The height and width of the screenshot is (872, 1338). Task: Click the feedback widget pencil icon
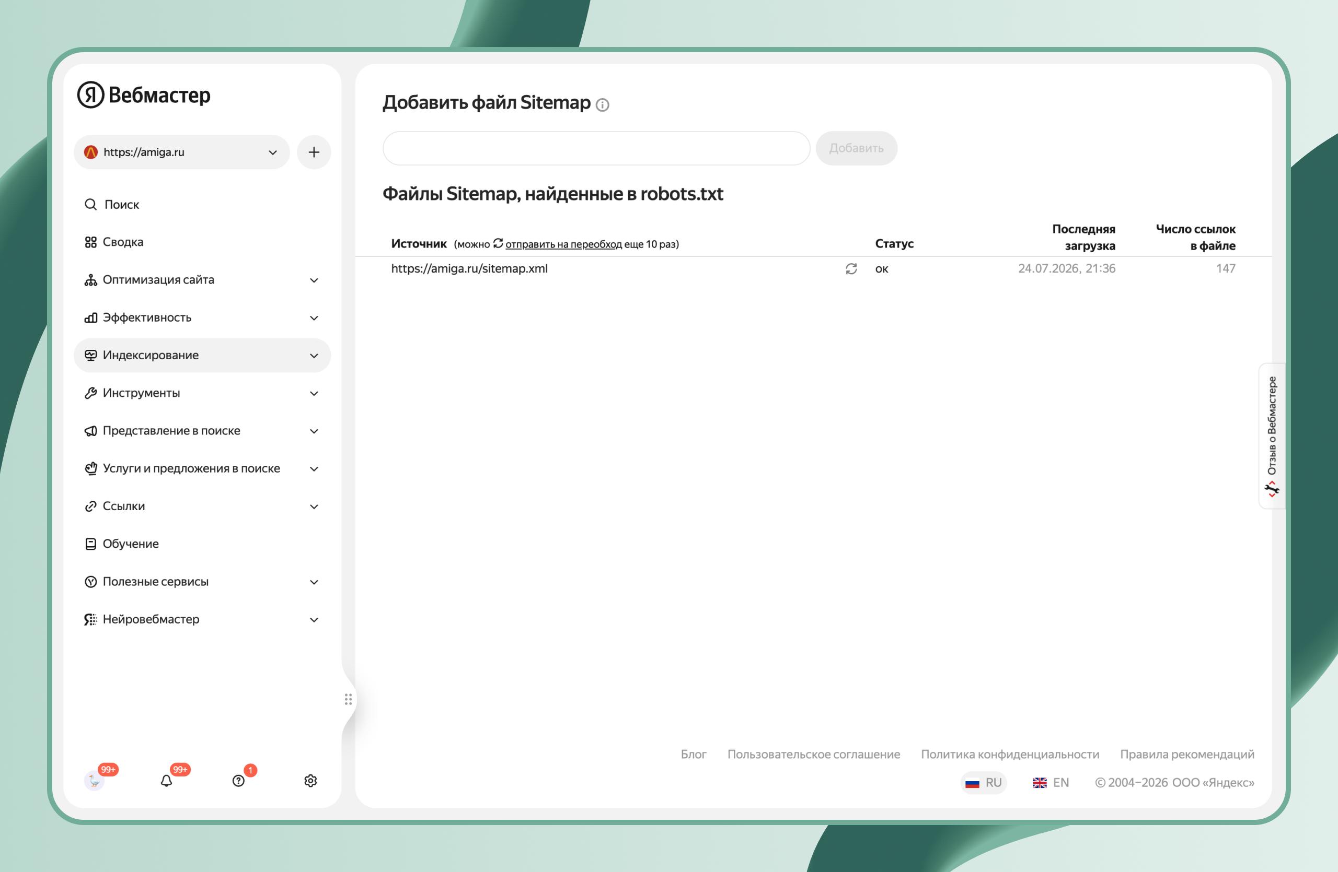[x=1272, y=489]
